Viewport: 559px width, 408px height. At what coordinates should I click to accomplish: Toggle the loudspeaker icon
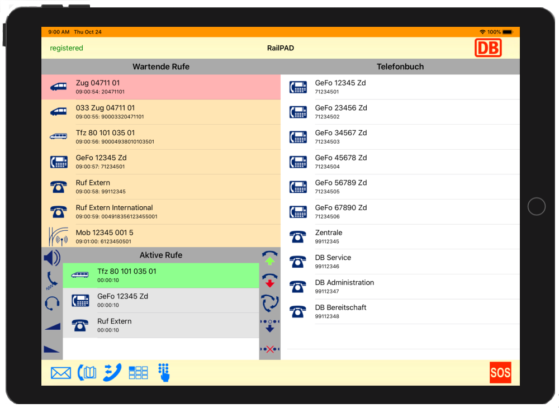[x=52, y=258]
